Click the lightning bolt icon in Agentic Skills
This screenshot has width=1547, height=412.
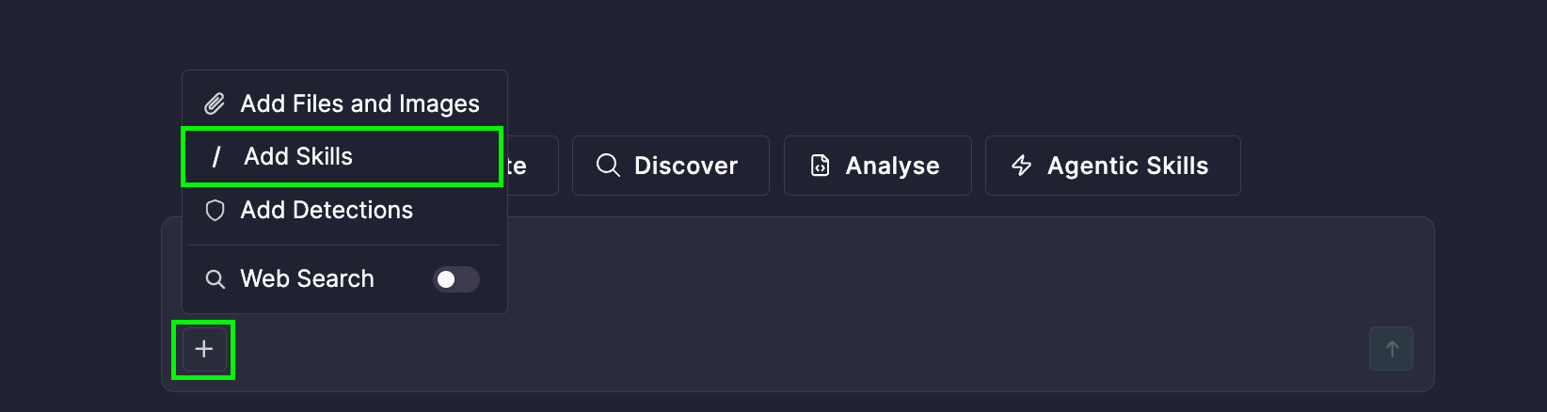[1021, 166]
